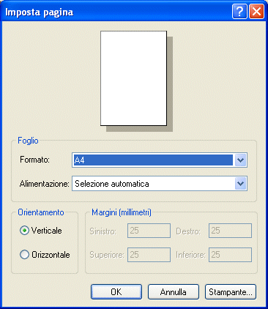The image size is (268, 309).
Task: Cancel with the Annulla button
Action: click(x=174, y=291)
